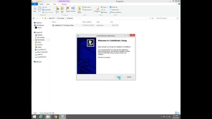Click the volume icon in system tray
This screenshot has width=212, height=119.
(170, 117)
